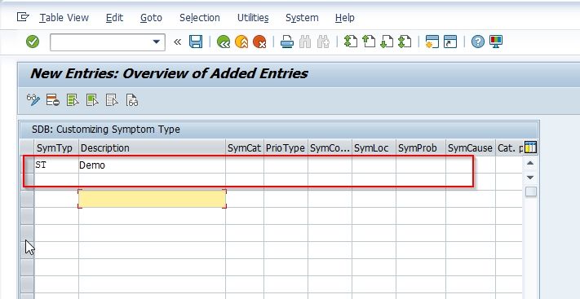Open table column configuration icon
This screenshot has height=299, width=580.
coord(530,147)
